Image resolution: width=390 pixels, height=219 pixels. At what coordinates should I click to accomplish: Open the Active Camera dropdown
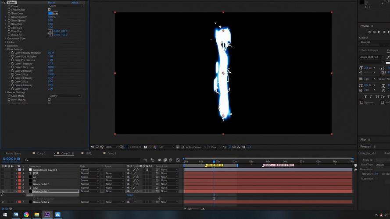(196, 147)
